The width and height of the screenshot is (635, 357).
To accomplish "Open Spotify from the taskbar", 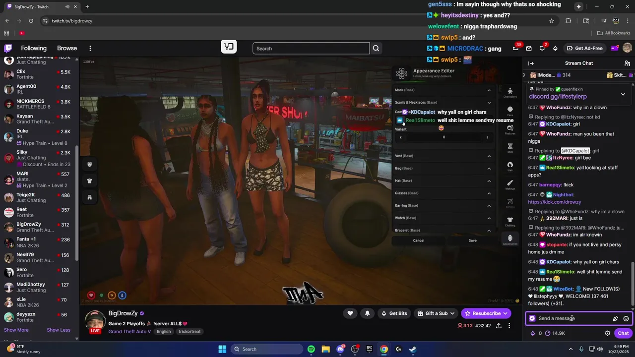I will point(311,349).
